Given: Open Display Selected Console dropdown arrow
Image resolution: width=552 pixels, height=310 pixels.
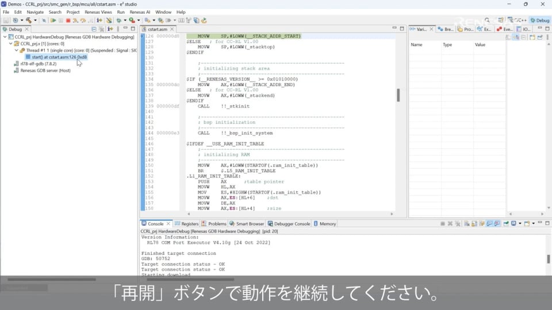Looking at the screenshot, I should pos(520,223).
